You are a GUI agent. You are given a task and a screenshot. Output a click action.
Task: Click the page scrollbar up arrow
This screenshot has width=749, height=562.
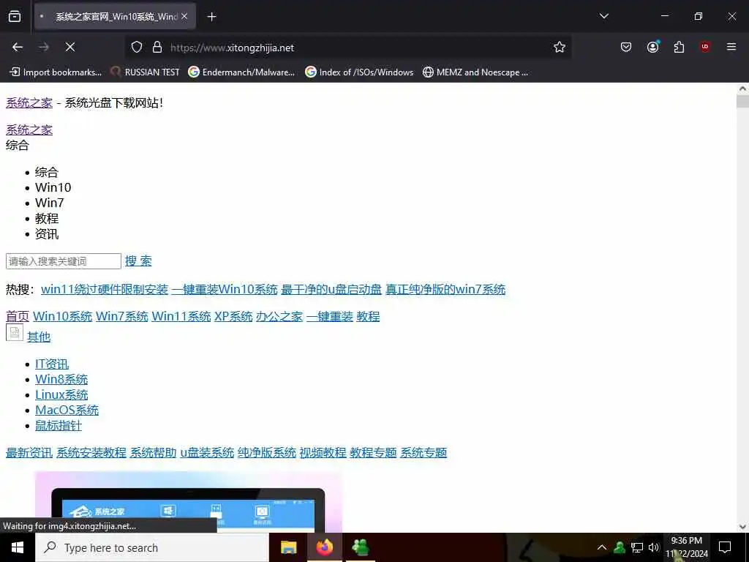coord(743,89)
